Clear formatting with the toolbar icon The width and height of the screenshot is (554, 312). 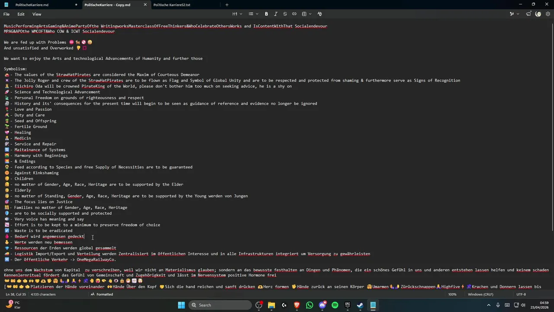(320, 14)
